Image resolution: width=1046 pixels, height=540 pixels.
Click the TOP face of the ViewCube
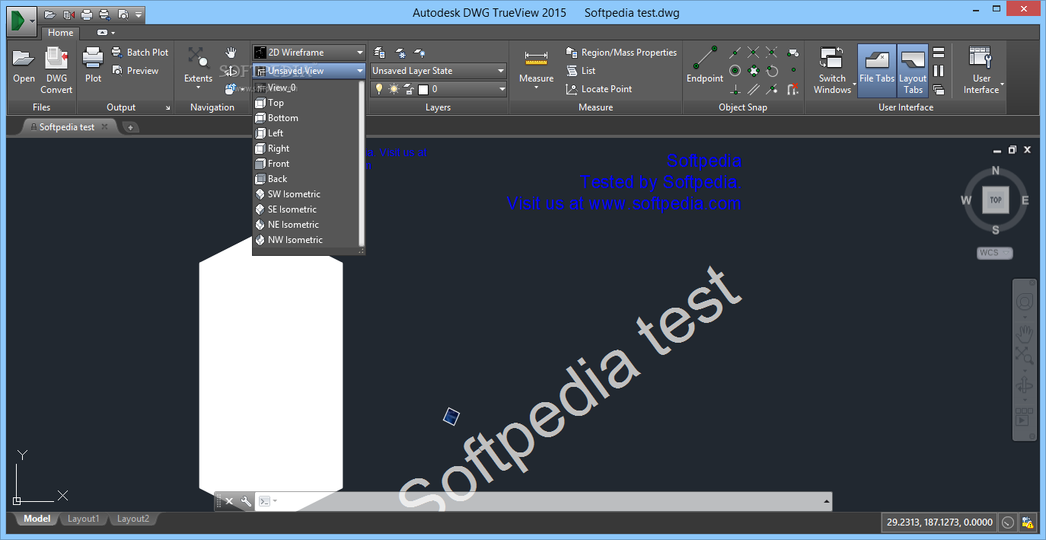pyautogui.click(x=995, y=200)
